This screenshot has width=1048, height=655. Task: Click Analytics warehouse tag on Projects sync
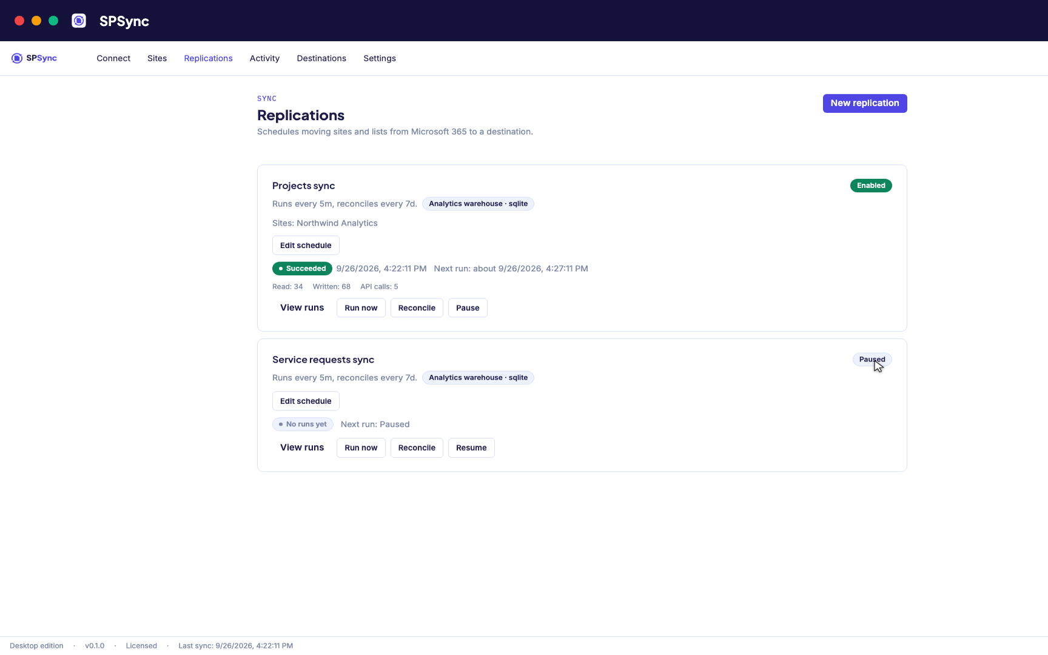[478, 204]
